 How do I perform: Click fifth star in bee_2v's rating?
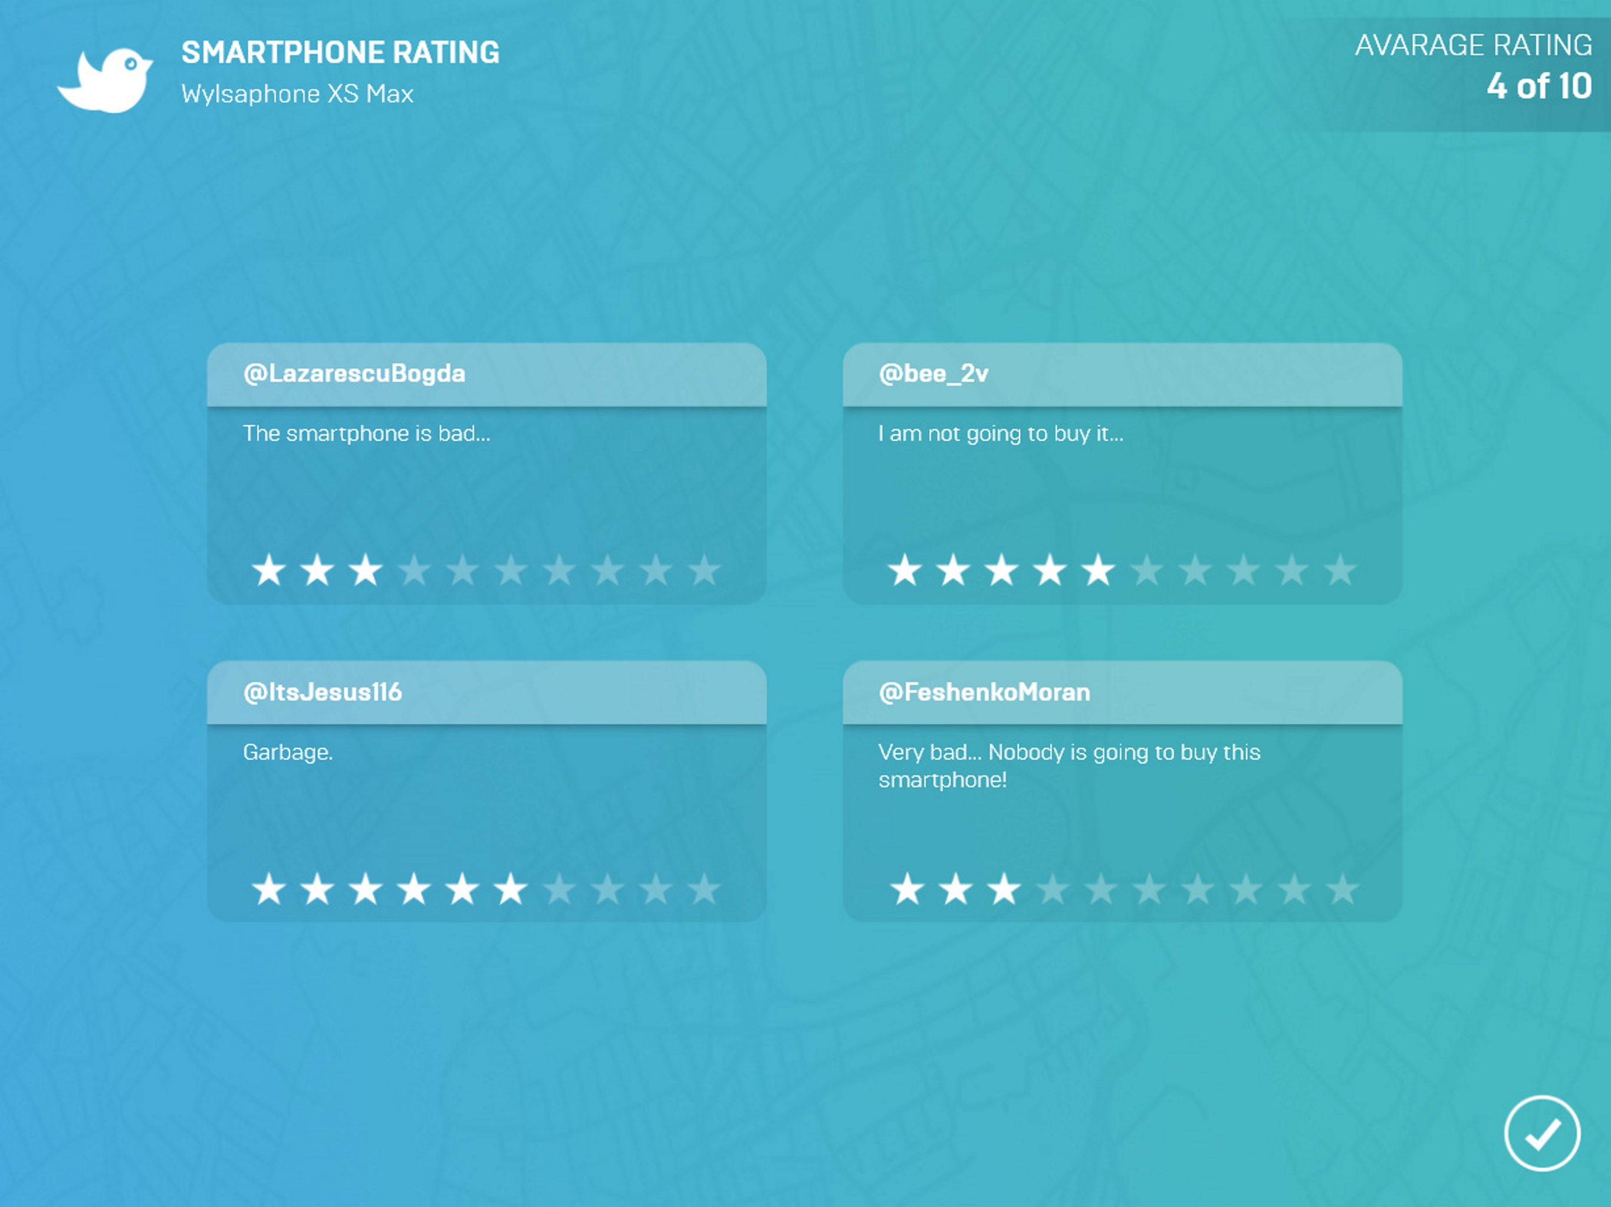1099,570
